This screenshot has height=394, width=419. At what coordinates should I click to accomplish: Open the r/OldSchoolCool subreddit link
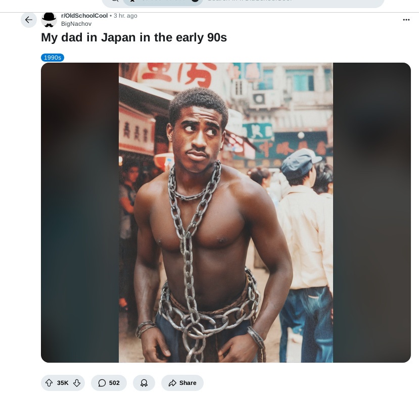[x=84, y=16]
